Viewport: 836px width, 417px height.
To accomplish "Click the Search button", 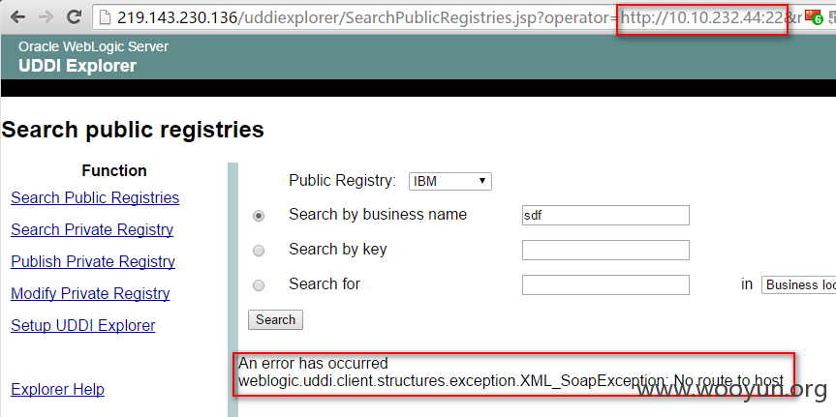I will 275,319.
